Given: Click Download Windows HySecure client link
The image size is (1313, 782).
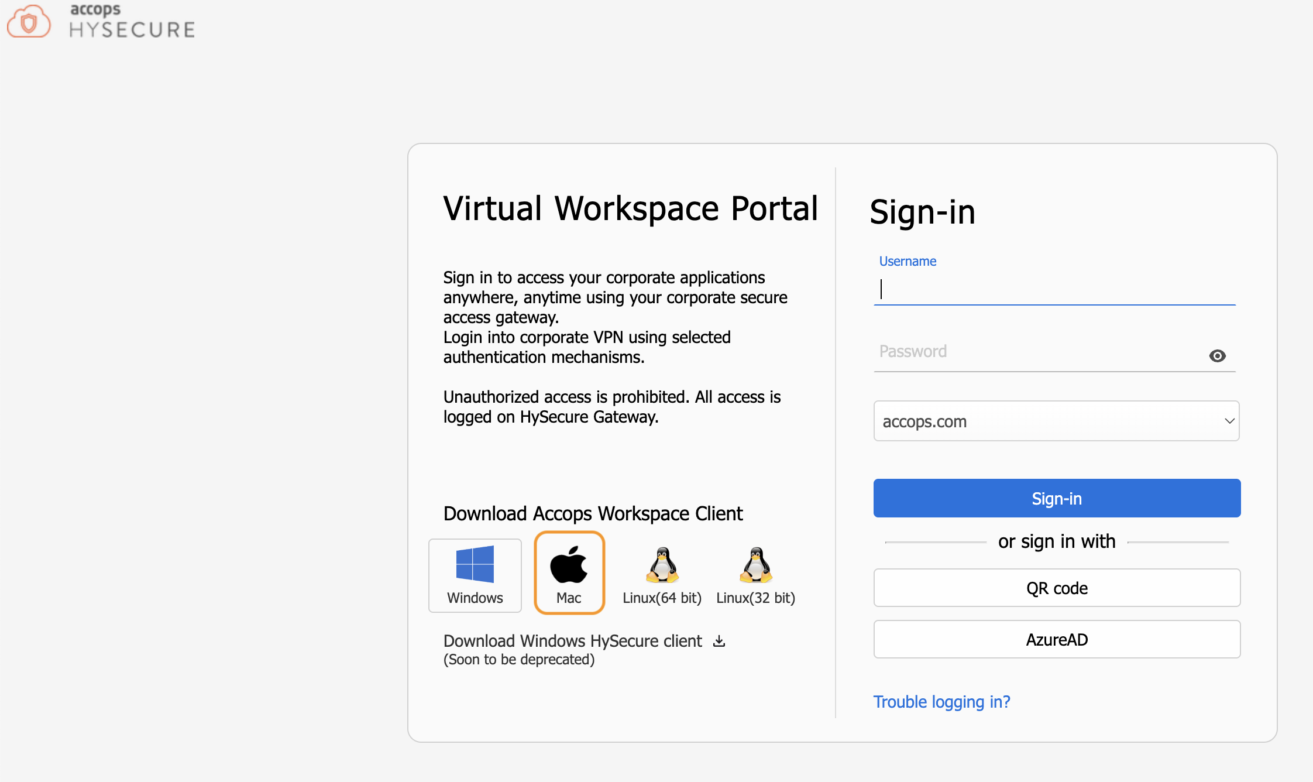Looking at the screenshot, I should [572, 641].
